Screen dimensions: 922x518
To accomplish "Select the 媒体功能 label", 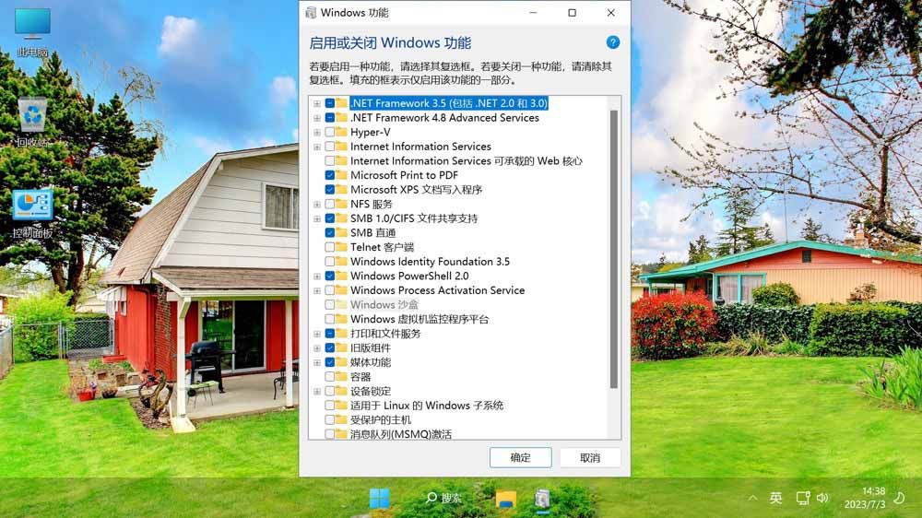I will coord(371,362).
